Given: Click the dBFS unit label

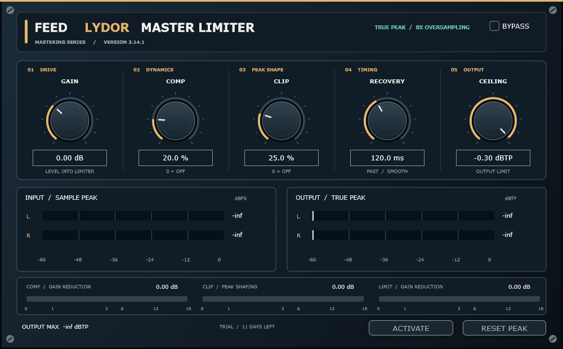Looking at the screenshot, I should 240,198.
